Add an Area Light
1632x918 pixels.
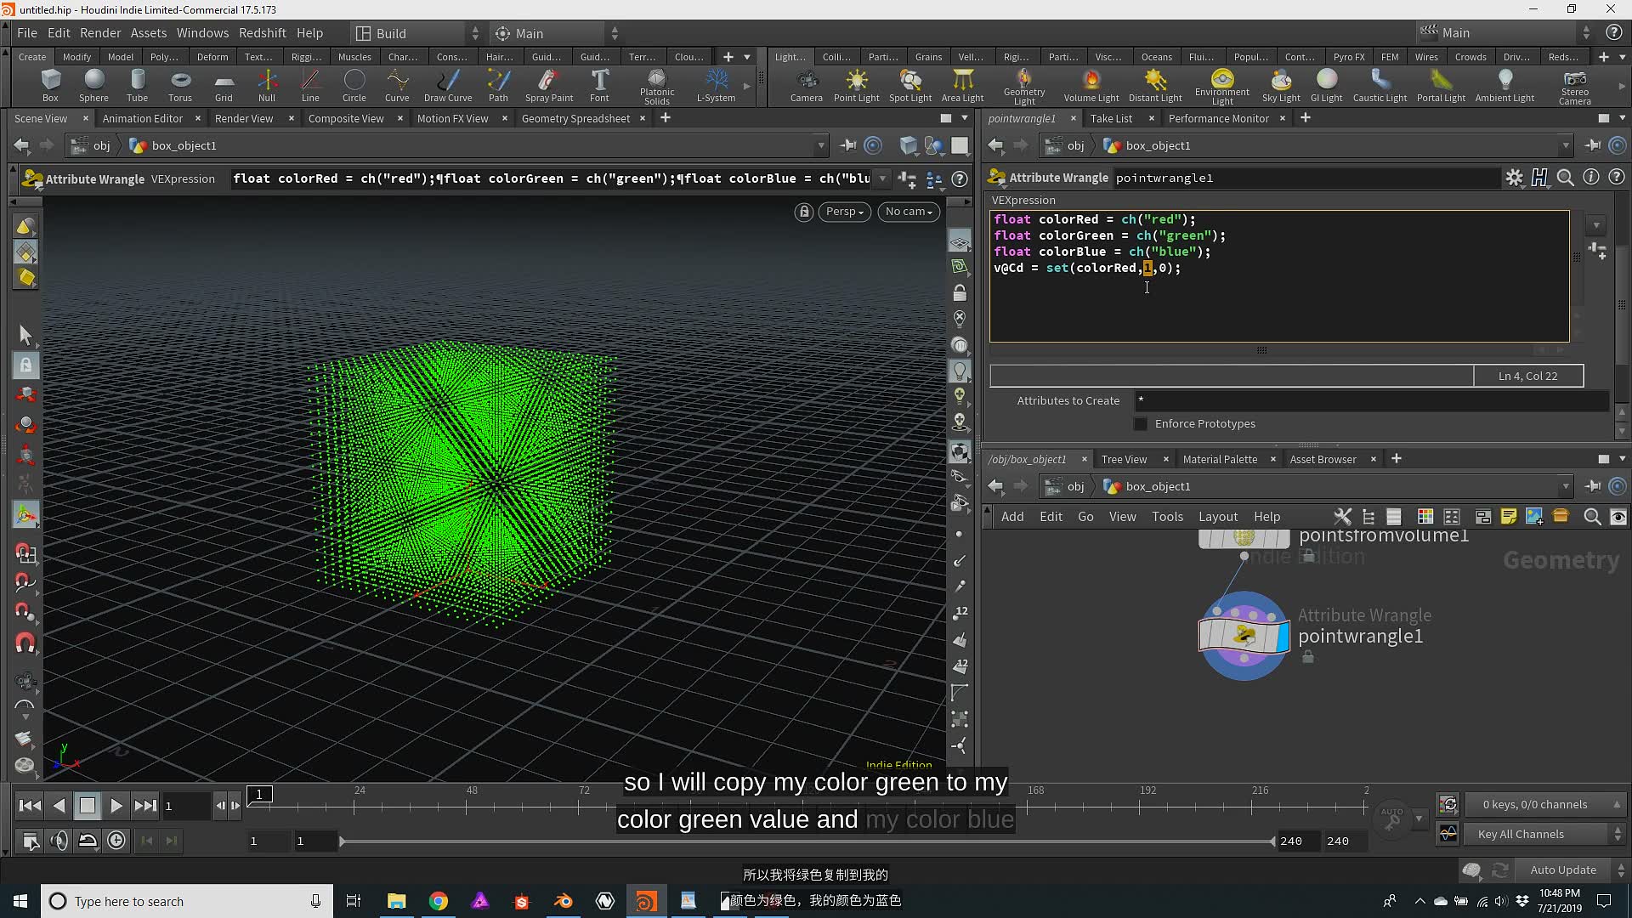coord(962,85)
